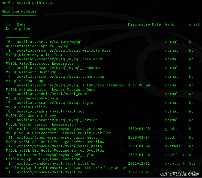The height and width of the screenshot is (178, 202).
Task: Select module path mysql_version
Action: click(57, 120)
